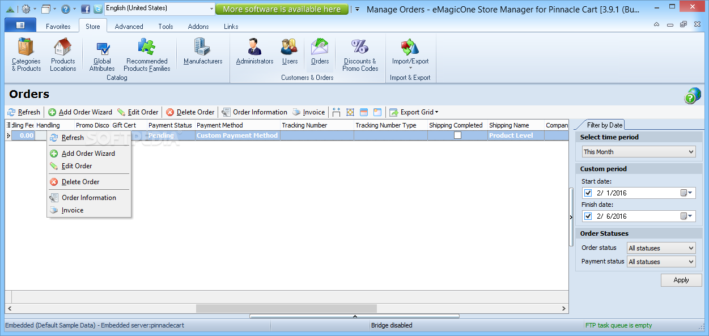Switch to the Addons ribbon tab
Image resolution: width=709 pixels, height=336 pixels.
pyautogui.click(x=198, y=27)
